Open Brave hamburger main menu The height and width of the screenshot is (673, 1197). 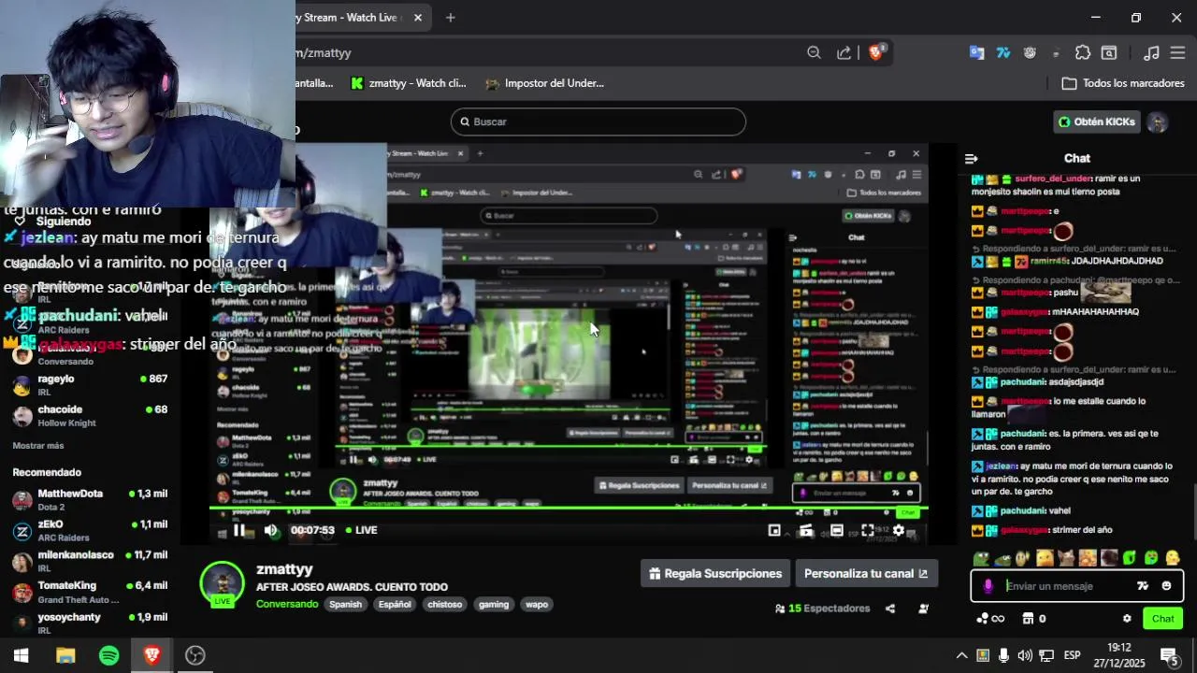point(1177,53)
